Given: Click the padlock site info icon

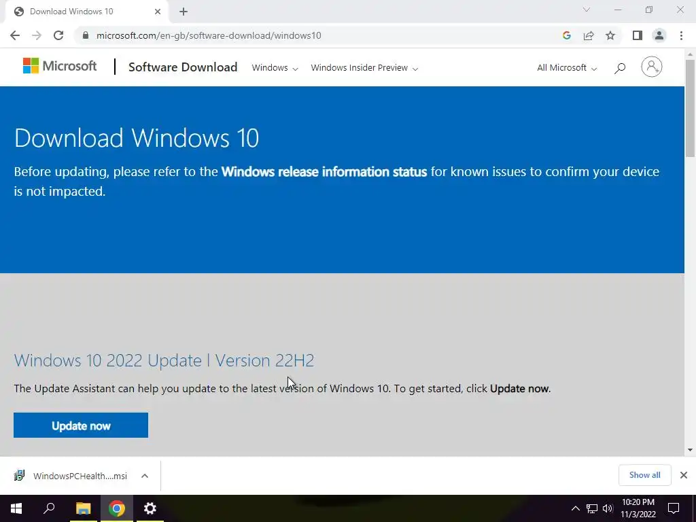Looking at the screenshot, I should click(86, 35).
